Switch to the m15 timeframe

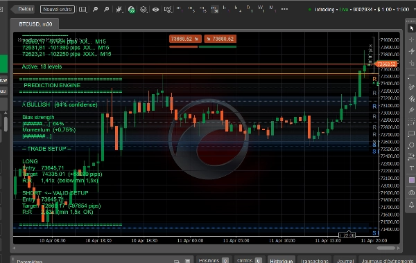203,9
